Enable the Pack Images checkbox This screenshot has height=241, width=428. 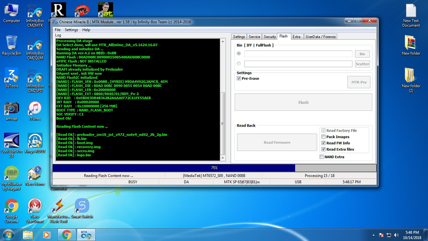click(x=323, y=137)
